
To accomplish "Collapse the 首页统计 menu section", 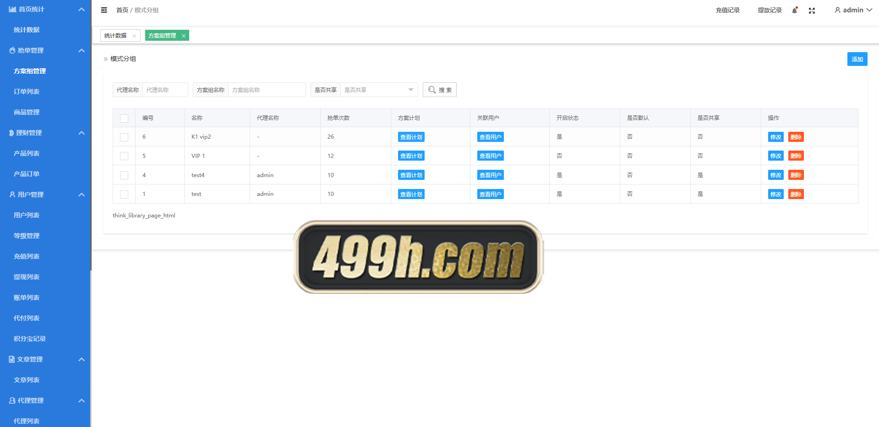I will 82,9.
